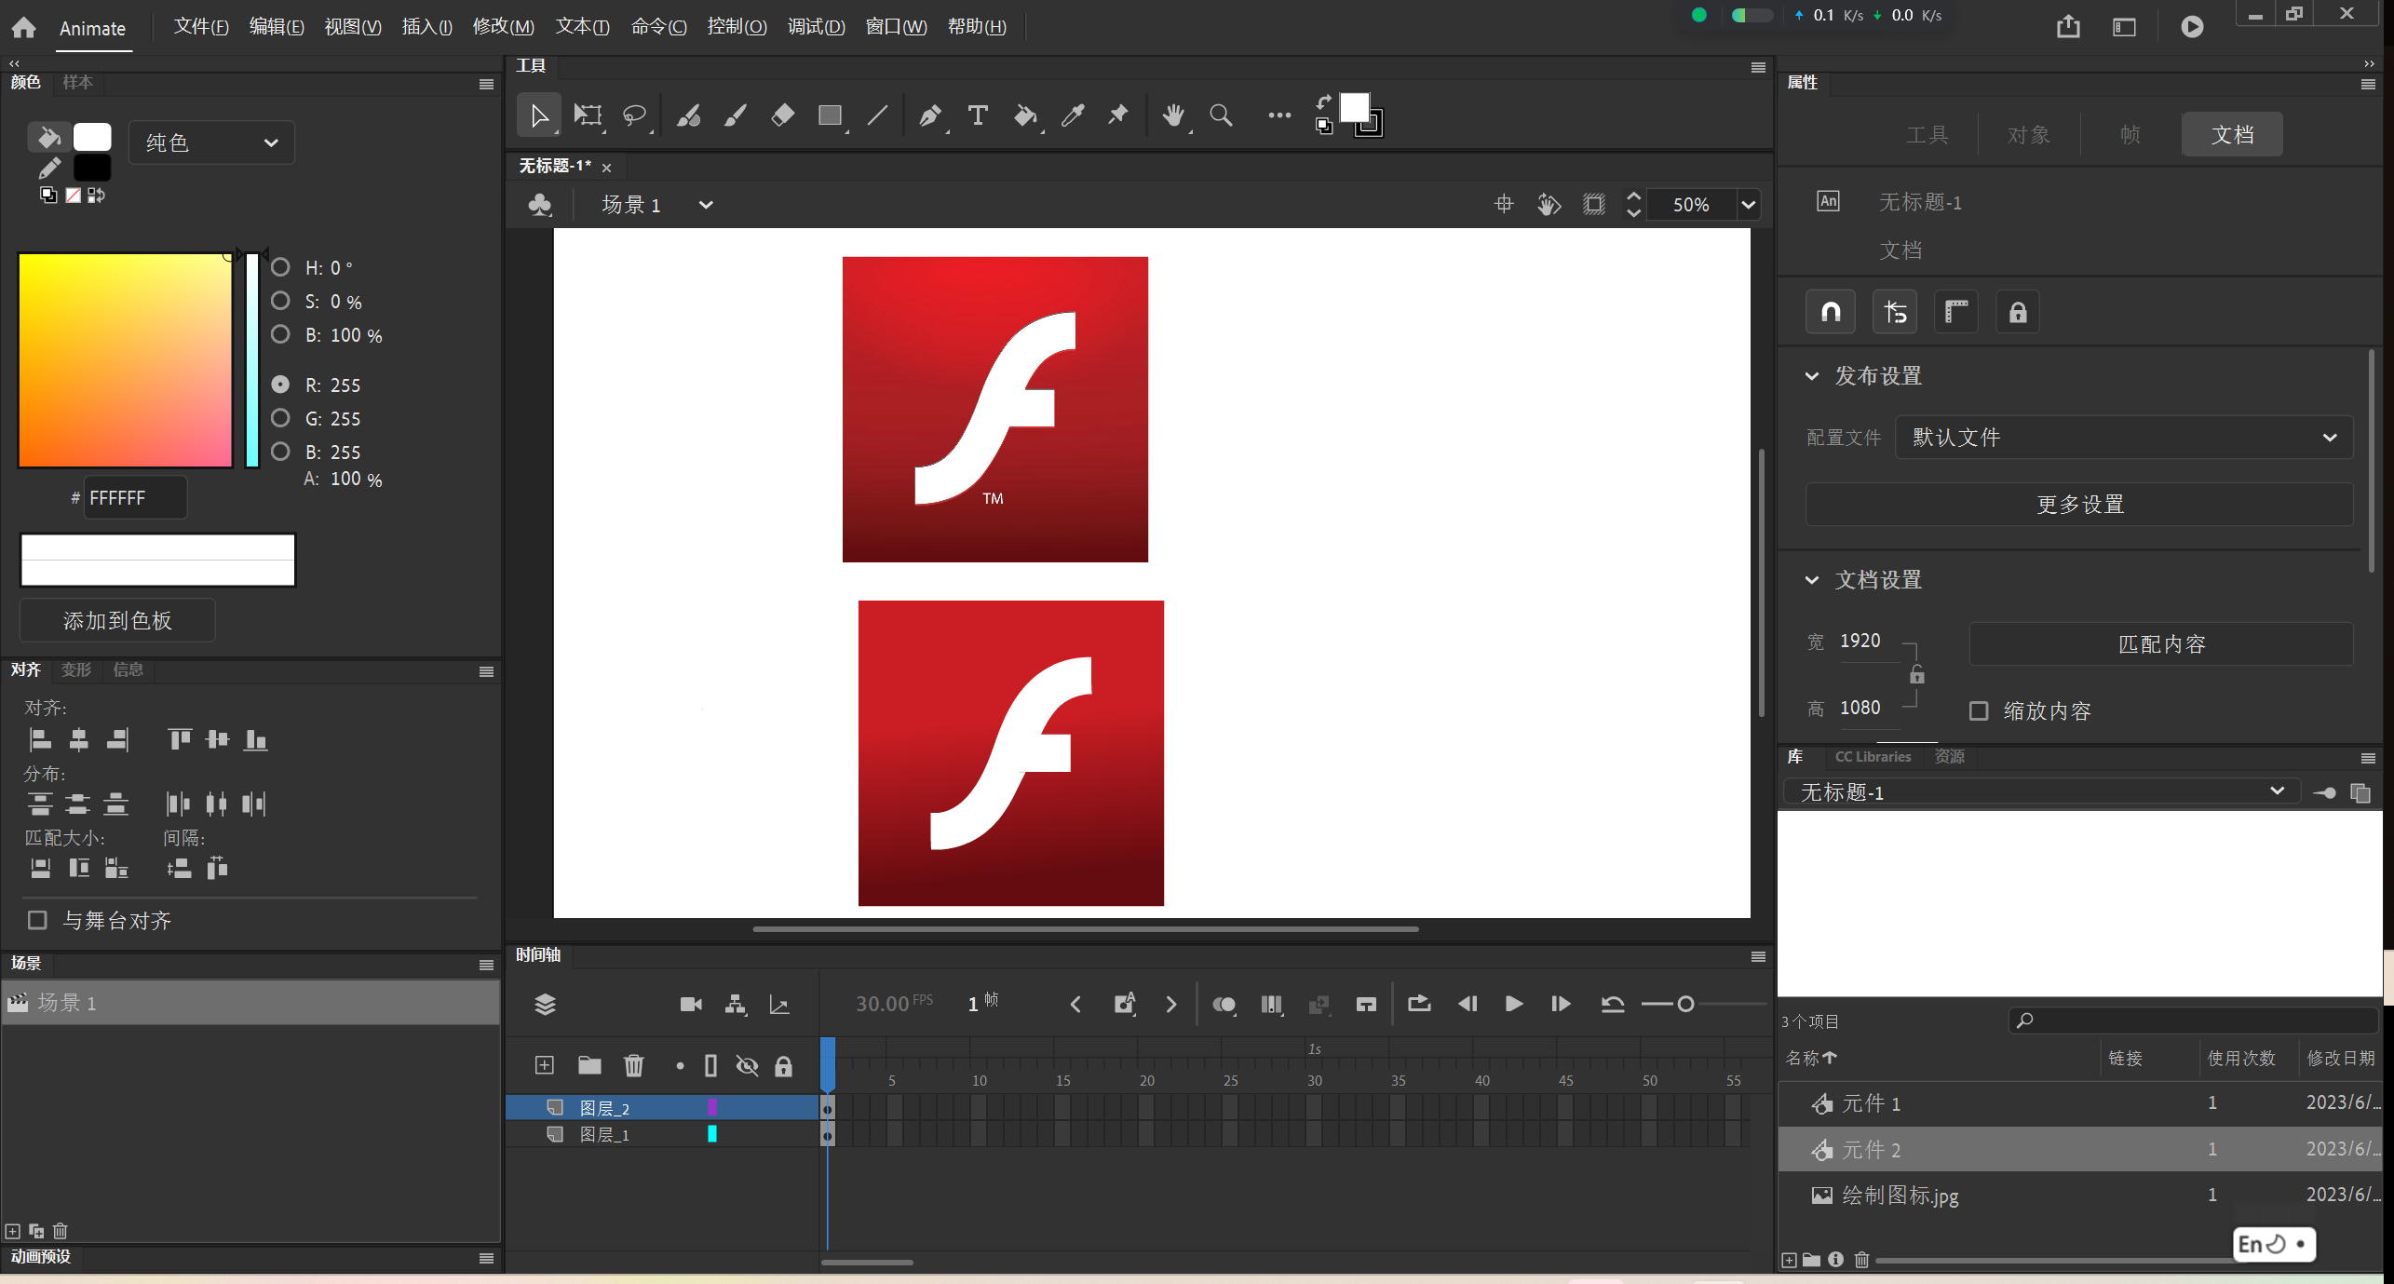Screen dimensions: 2394x1284
Task: Open the 文件(F) menu
Action: point(201,27)
